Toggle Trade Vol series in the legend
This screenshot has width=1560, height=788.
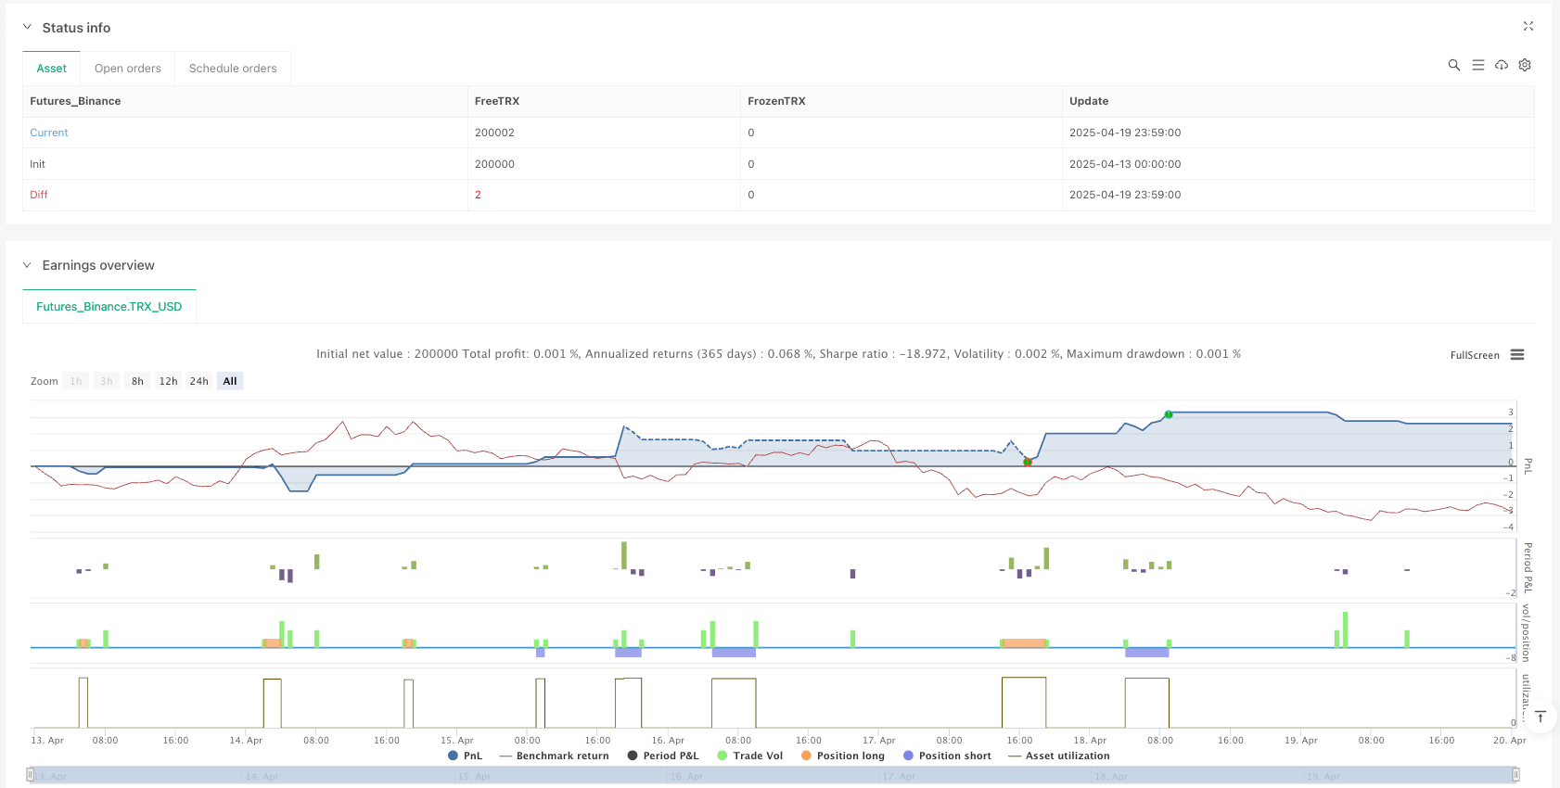click(749, 756)
